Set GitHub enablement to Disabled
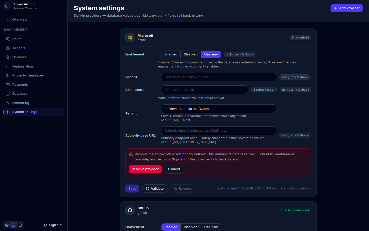 tap(191, 227)
